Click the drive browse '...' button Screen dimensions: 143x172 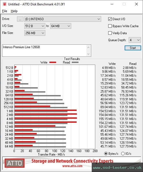coord(20,19)
